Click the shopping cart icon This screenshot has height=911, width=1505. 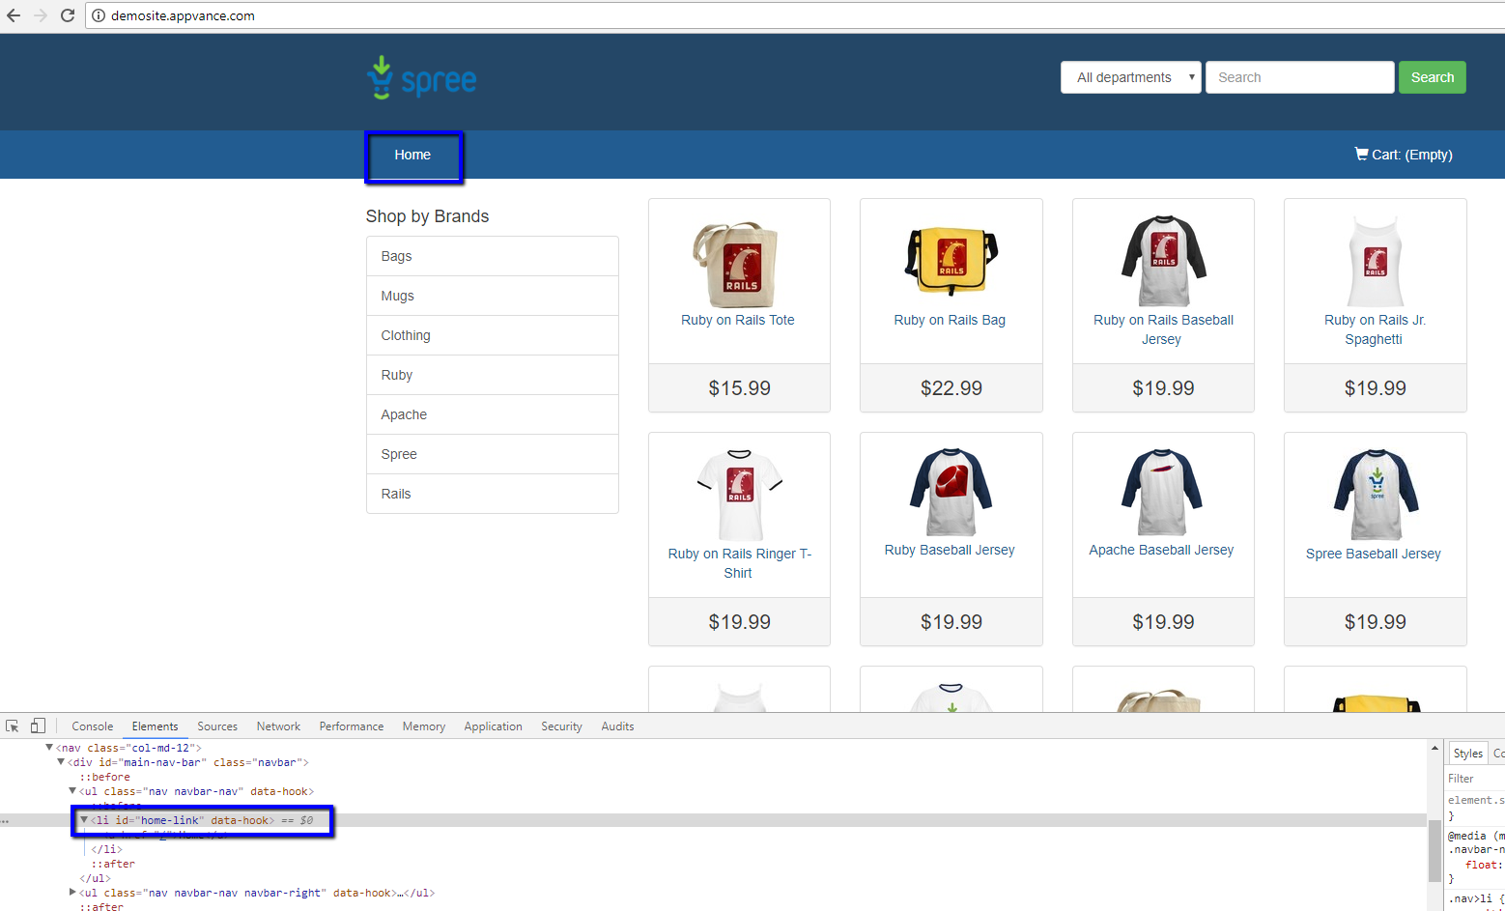(x=1361, y=154)
